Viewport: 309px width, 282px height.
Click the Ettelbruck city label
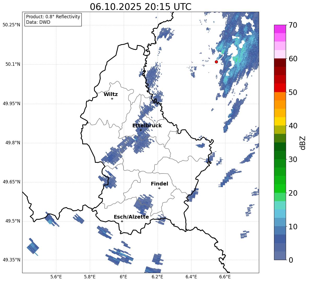pos(147,126)
